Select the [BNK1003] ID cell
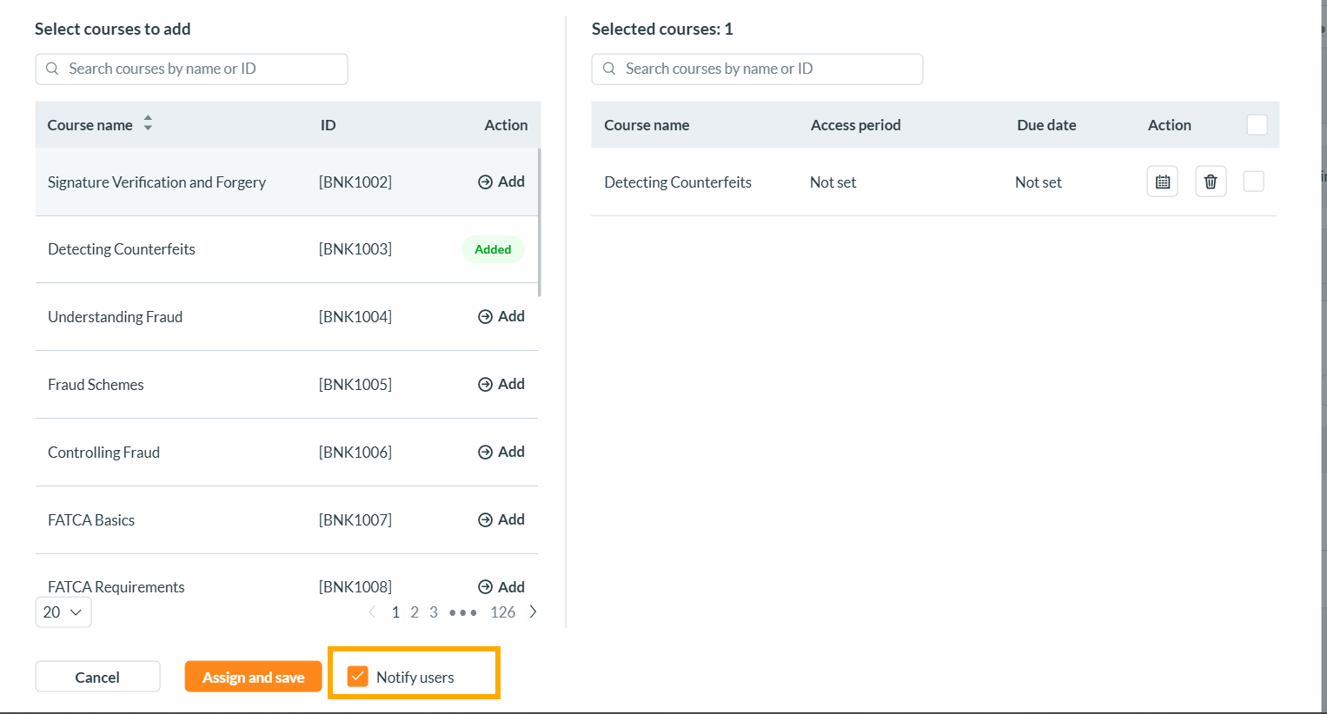Image resolution: width=1327 pixels, height=714 pixels. click(x=355, y=249)
